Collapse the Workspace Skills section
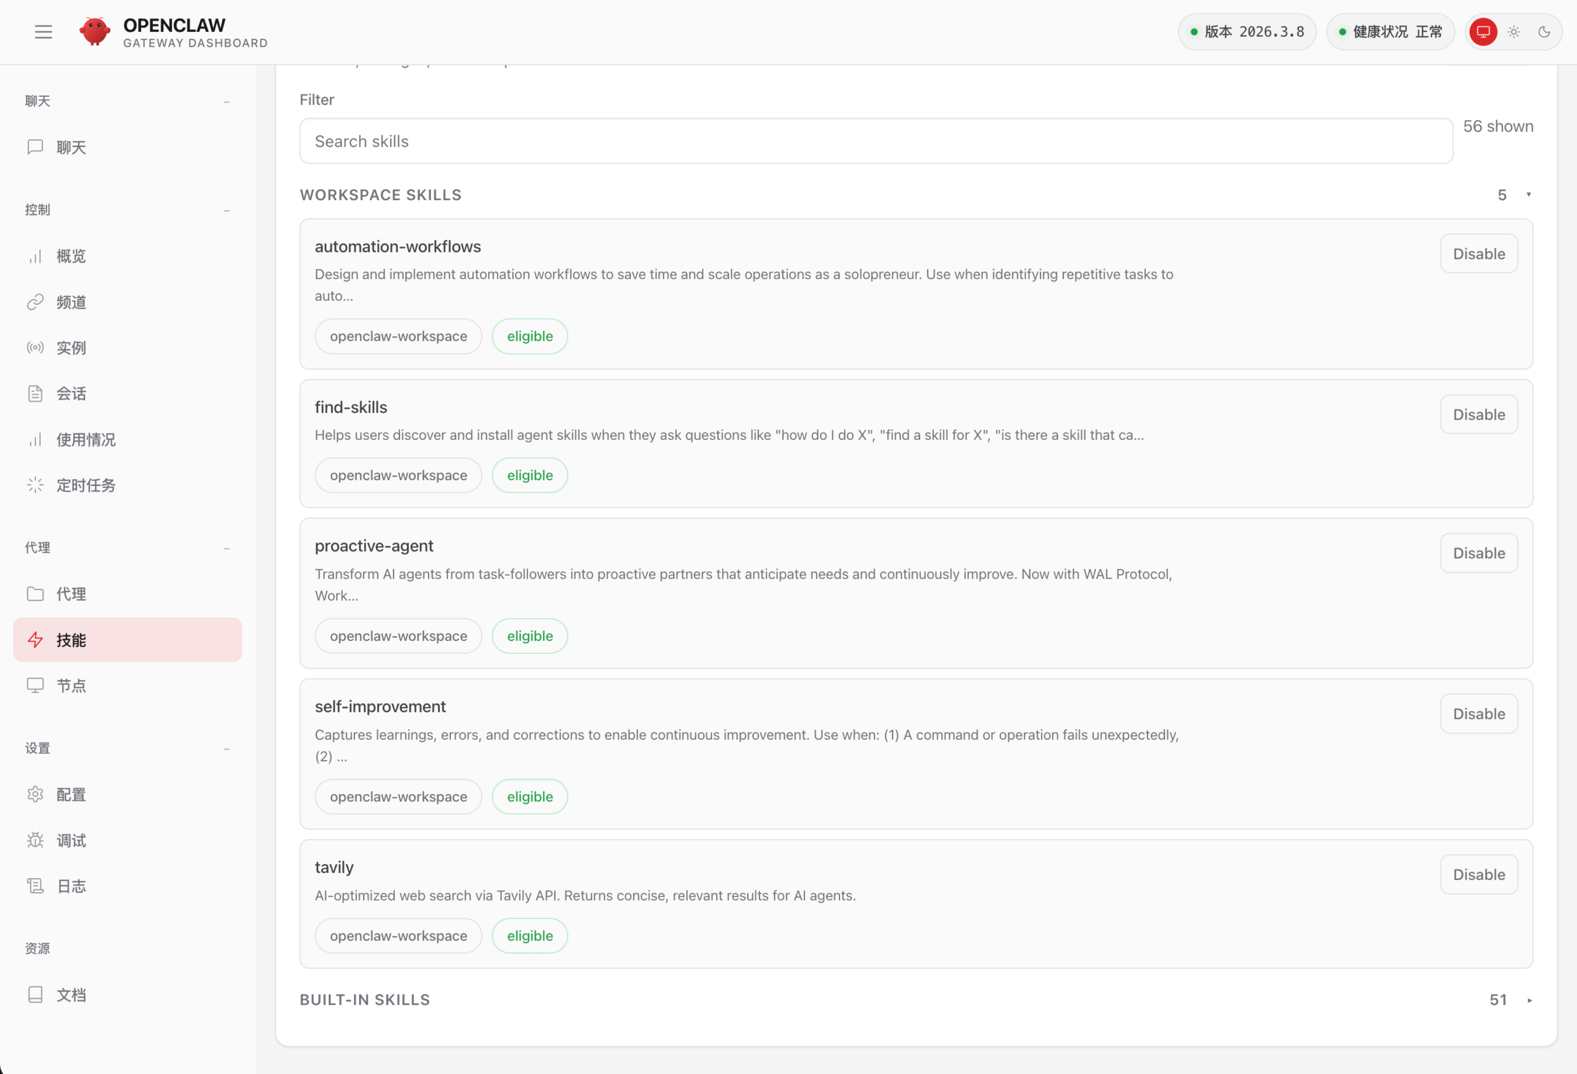1577x1074 pixels. click(x=1528, y=195)
